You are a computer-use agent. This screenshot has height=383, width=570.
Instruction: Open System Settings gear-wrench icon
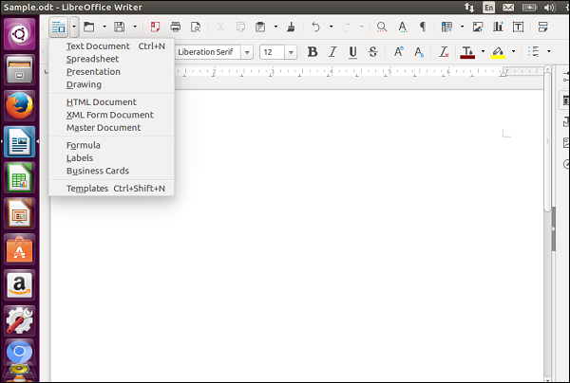(x=20, y=321)
